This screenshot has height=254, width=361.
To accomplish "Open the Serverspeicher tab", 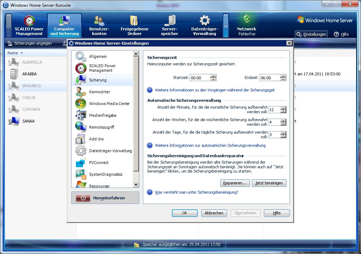I will point(169,25).
